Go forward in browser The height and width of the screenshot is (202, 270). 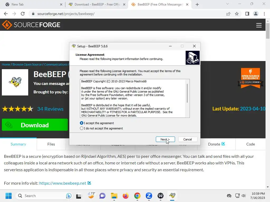(x=14, y=14)
